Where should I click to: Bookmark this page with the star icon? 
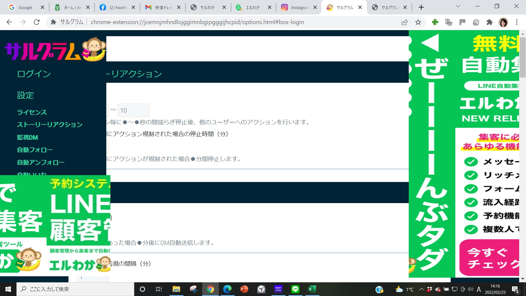418,22
